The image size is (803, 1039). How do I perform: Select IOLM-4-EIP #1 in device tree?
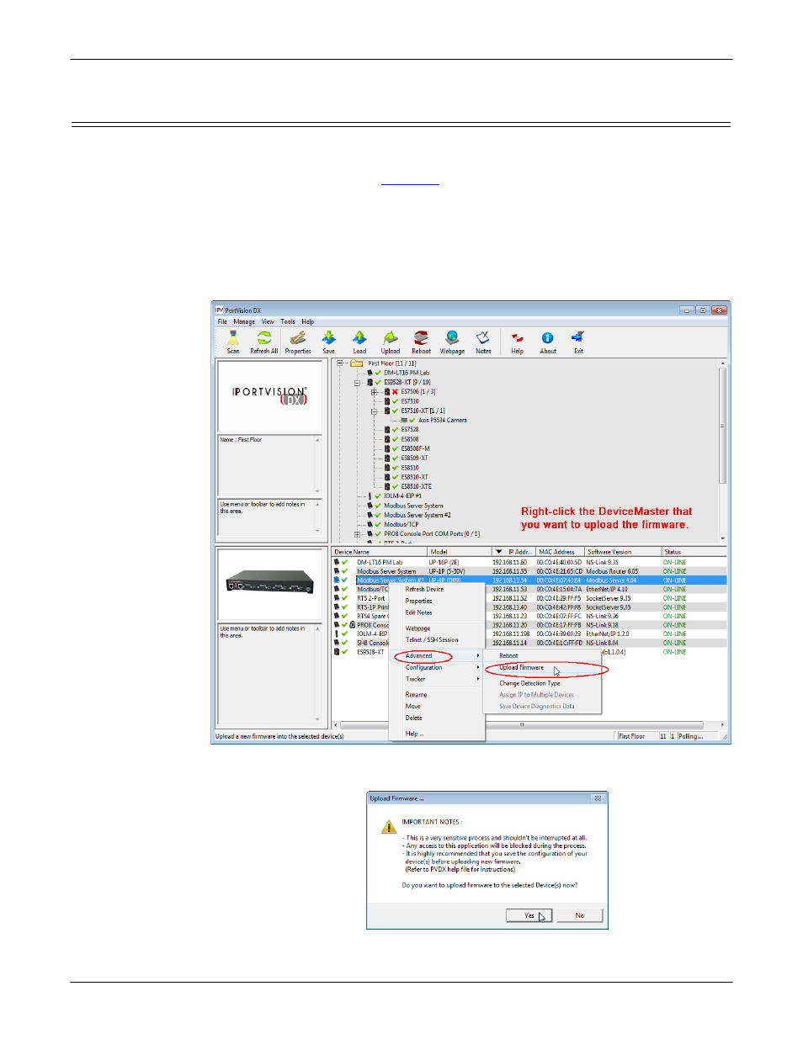coord(402,496)
